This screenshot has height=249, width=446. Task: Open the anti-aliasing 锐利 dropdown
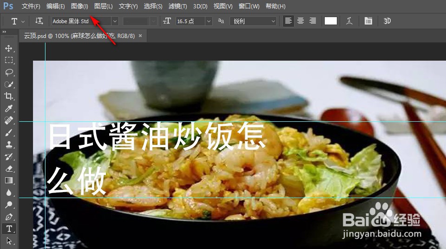coord(253,21)
